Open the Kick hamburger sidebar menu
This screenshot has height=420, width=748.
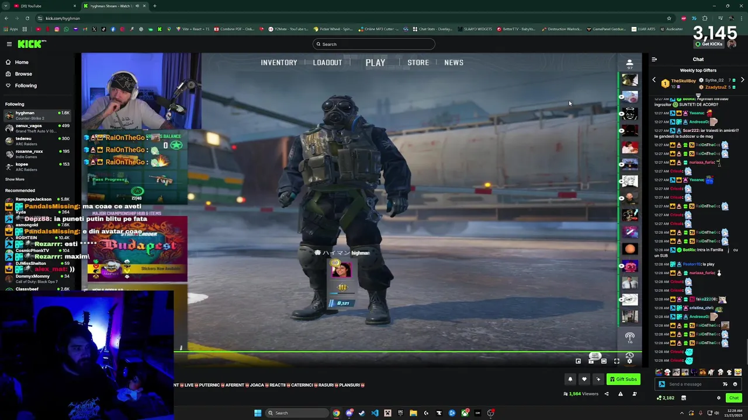click(x=9, y=44)
